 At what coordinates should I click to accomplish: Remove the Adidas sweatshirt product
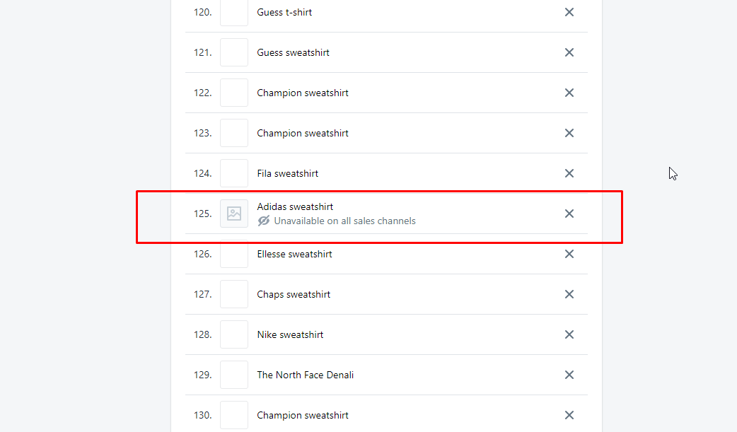pos(569,214)
